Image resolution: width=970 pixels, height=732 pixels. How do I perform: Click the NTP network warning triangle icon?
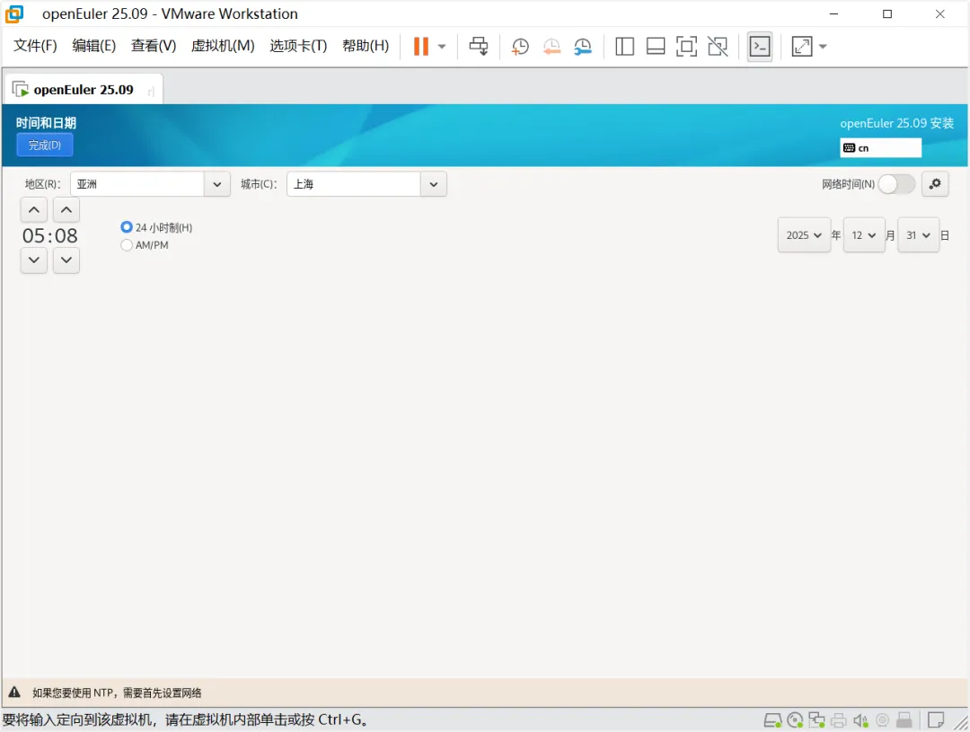[14, 692]
